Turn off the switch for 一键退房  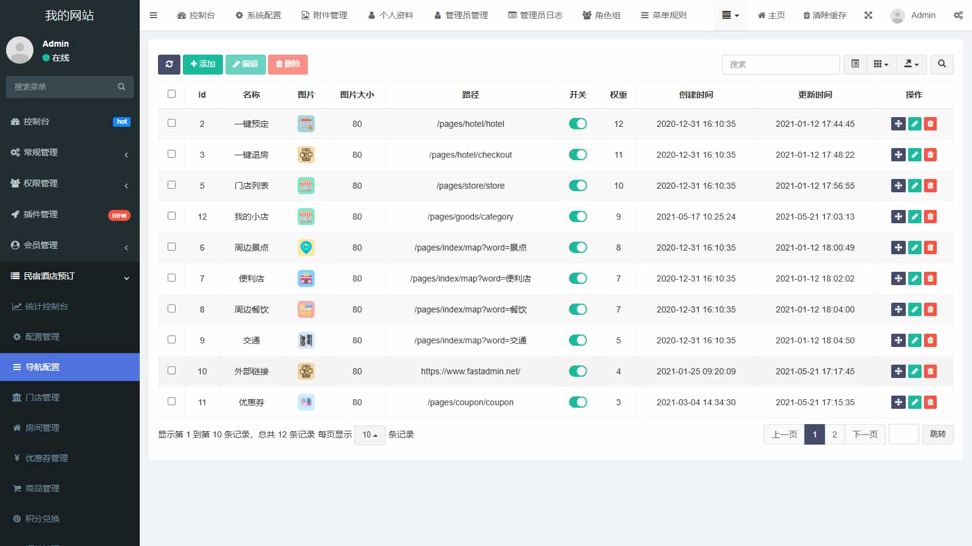pos(578,155)
